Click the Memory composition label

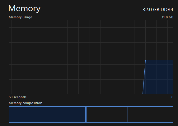click(x=26, y=103)
